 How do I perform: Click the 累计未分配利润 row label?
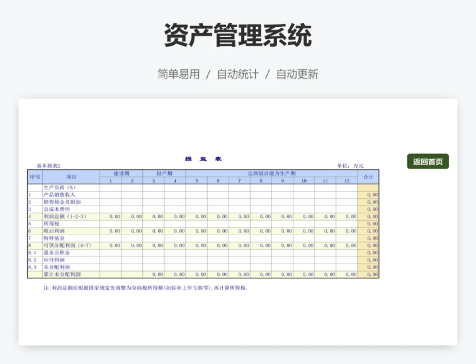click(62, 275)
